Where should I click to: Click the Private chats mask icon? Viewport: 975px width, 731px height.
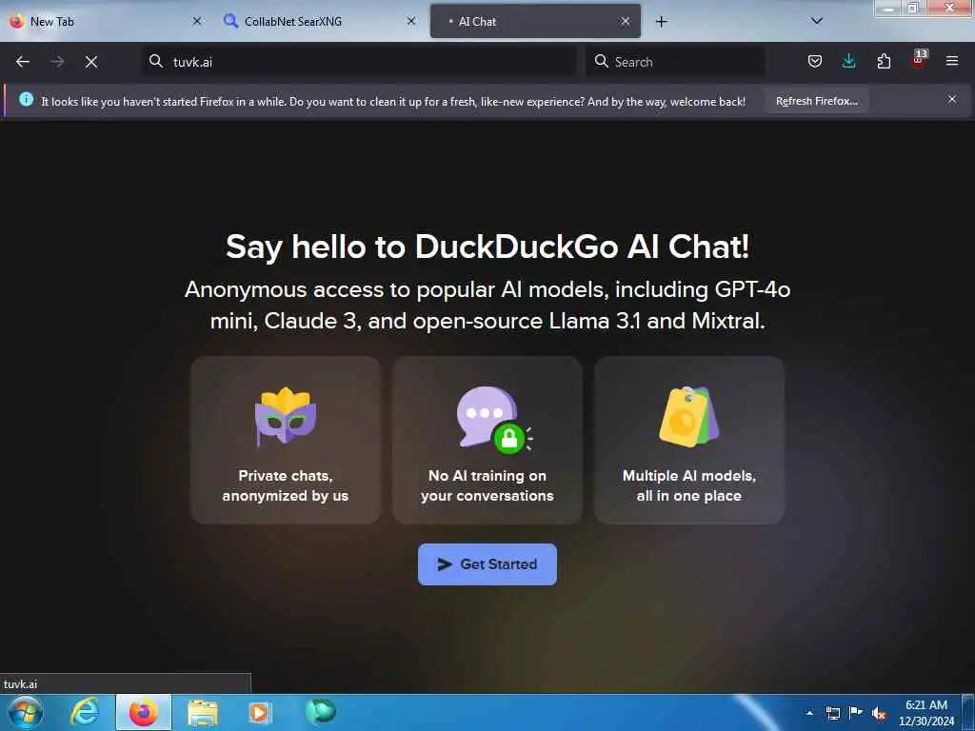coord(286,416)
